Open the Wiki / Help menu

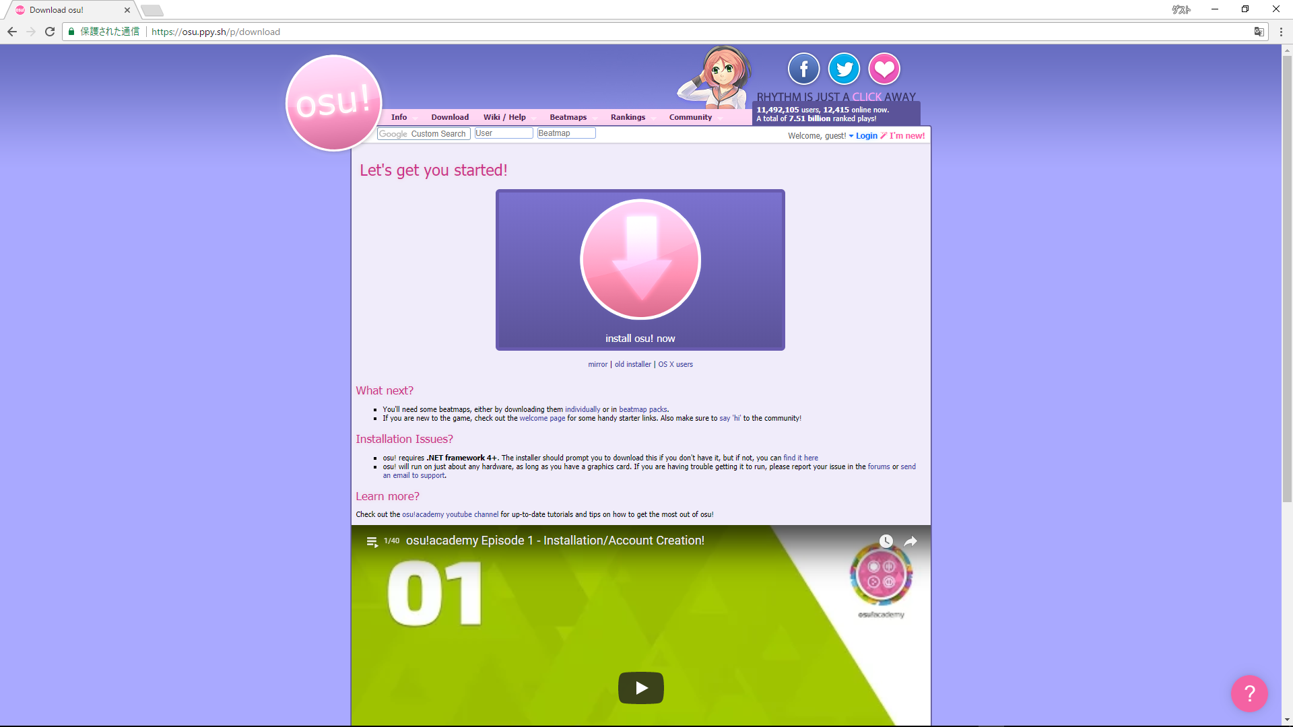tap(504, 117)
